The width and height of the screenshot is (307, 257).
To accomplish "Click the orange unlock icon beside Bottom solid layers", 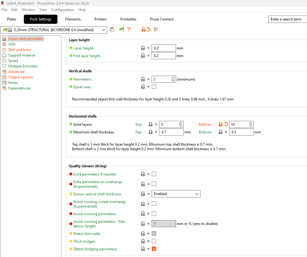I will click(x=221, y=124).
